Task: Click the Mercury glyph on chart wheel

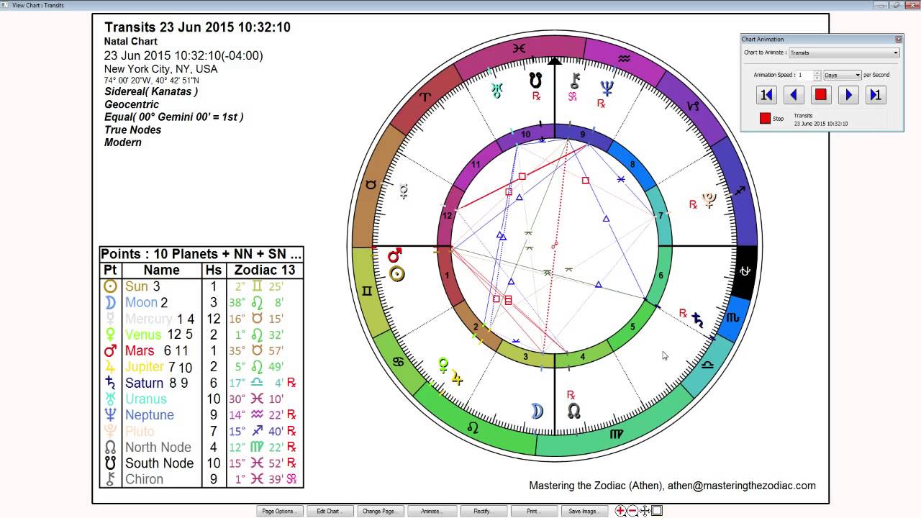Action: (x=404, y=191)
